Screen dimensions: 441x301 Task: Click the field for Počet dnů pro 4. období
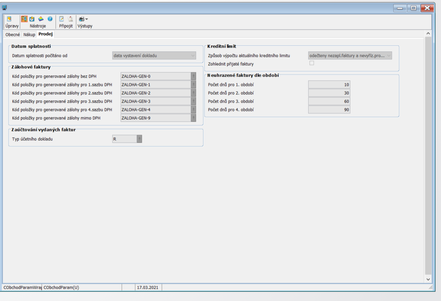(x=329, y=110)
